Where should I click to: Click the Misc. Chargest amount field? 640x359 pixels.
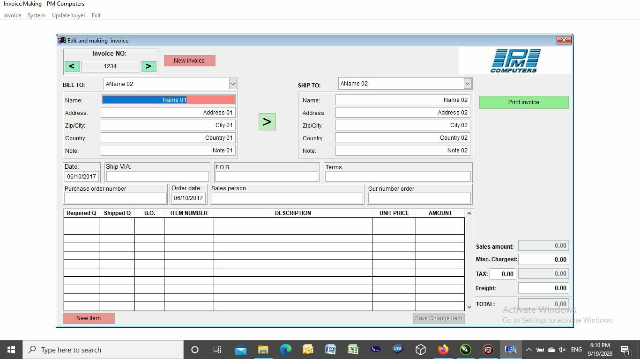tap(543, 259)
